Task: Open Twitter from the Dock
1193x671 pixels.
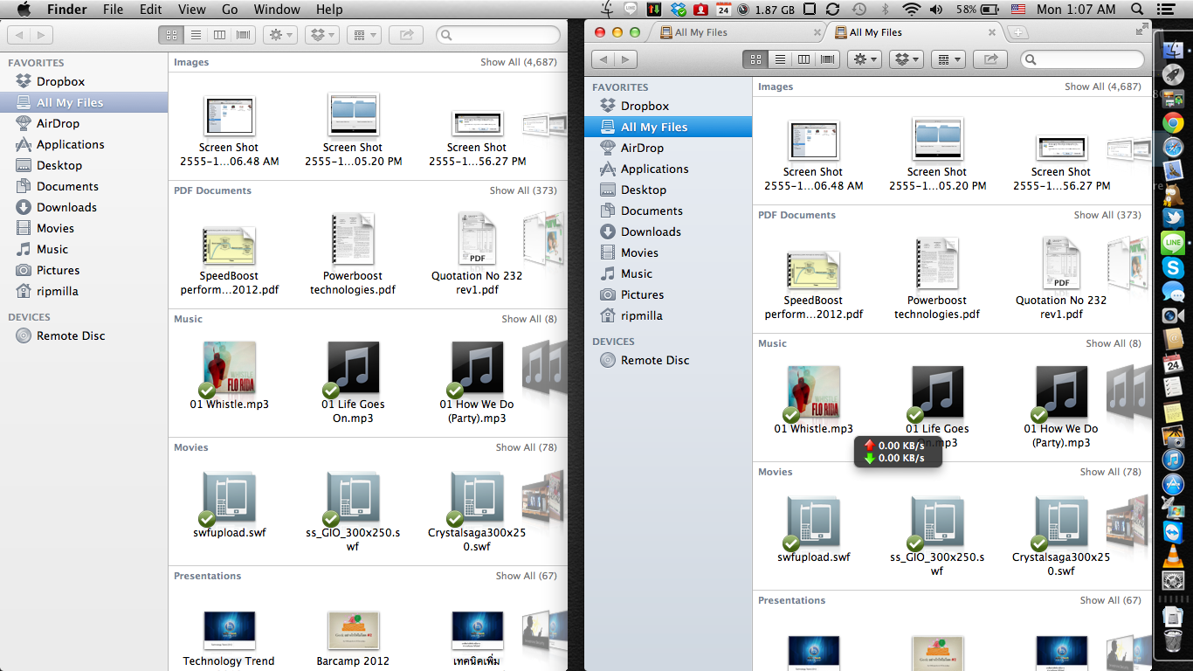Action: click(x=1173, y=218)
